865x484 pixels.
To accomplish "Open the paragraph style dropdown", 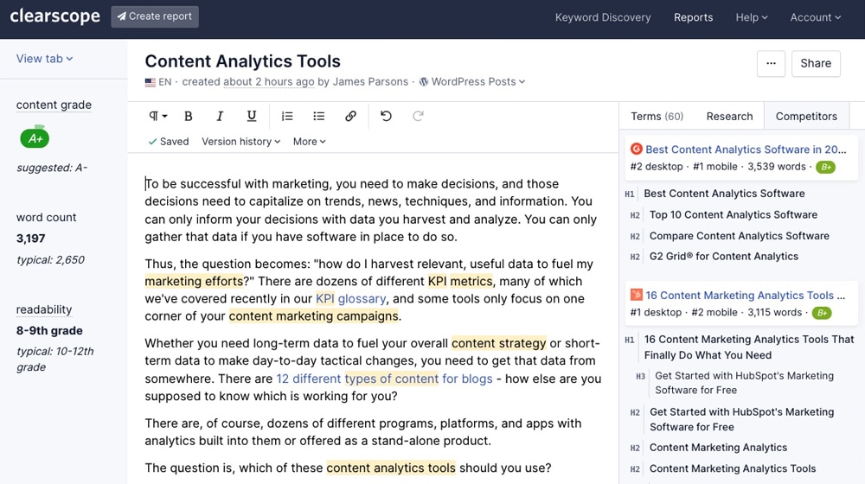I will tap(157, 116).
